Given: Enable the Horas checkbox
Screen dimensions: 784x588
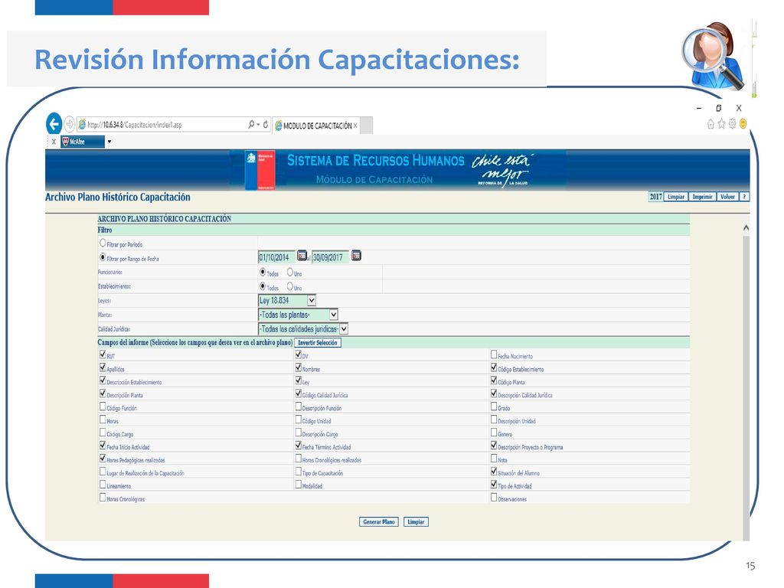Looking at the screenshot, I should [x=103, y=420].
